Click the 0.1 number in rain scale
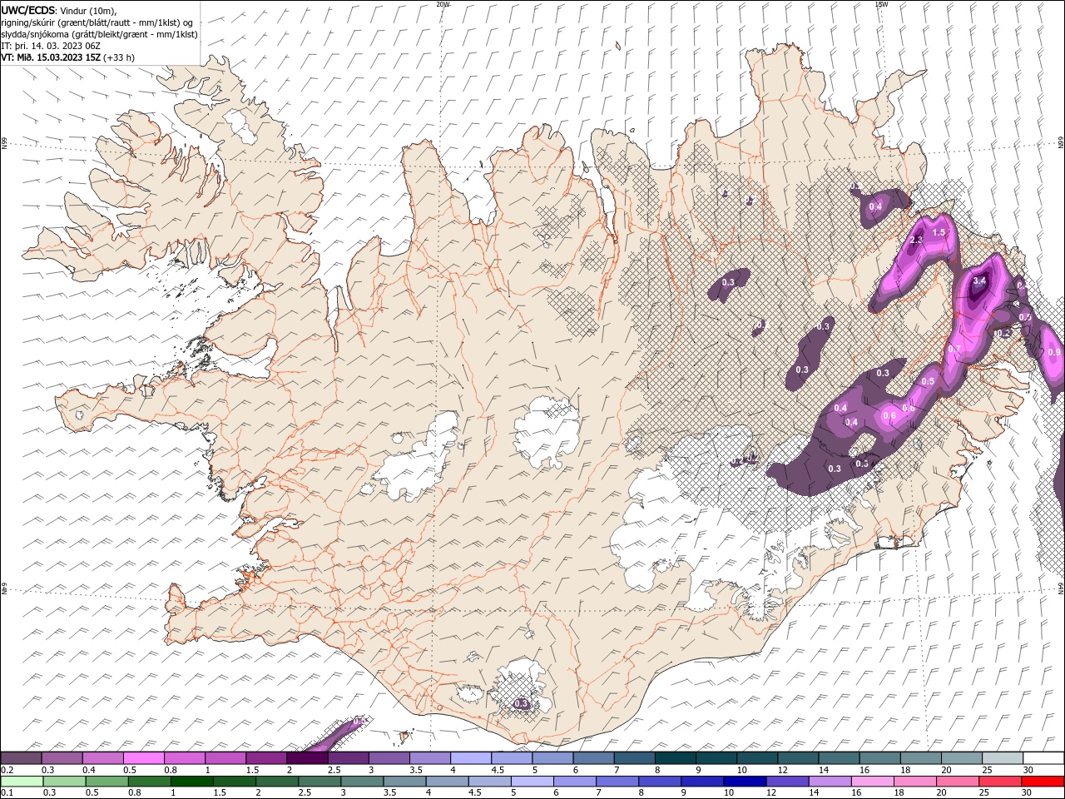Image resolution: width=1065 pixels, height=799 pixels. point(7,793)
